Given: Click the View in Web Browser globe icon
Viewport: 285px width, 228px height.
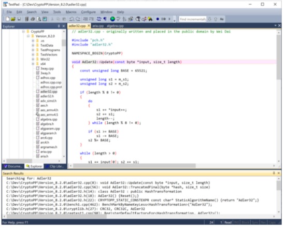Looking at the screenshot, I should coord(112,19).
